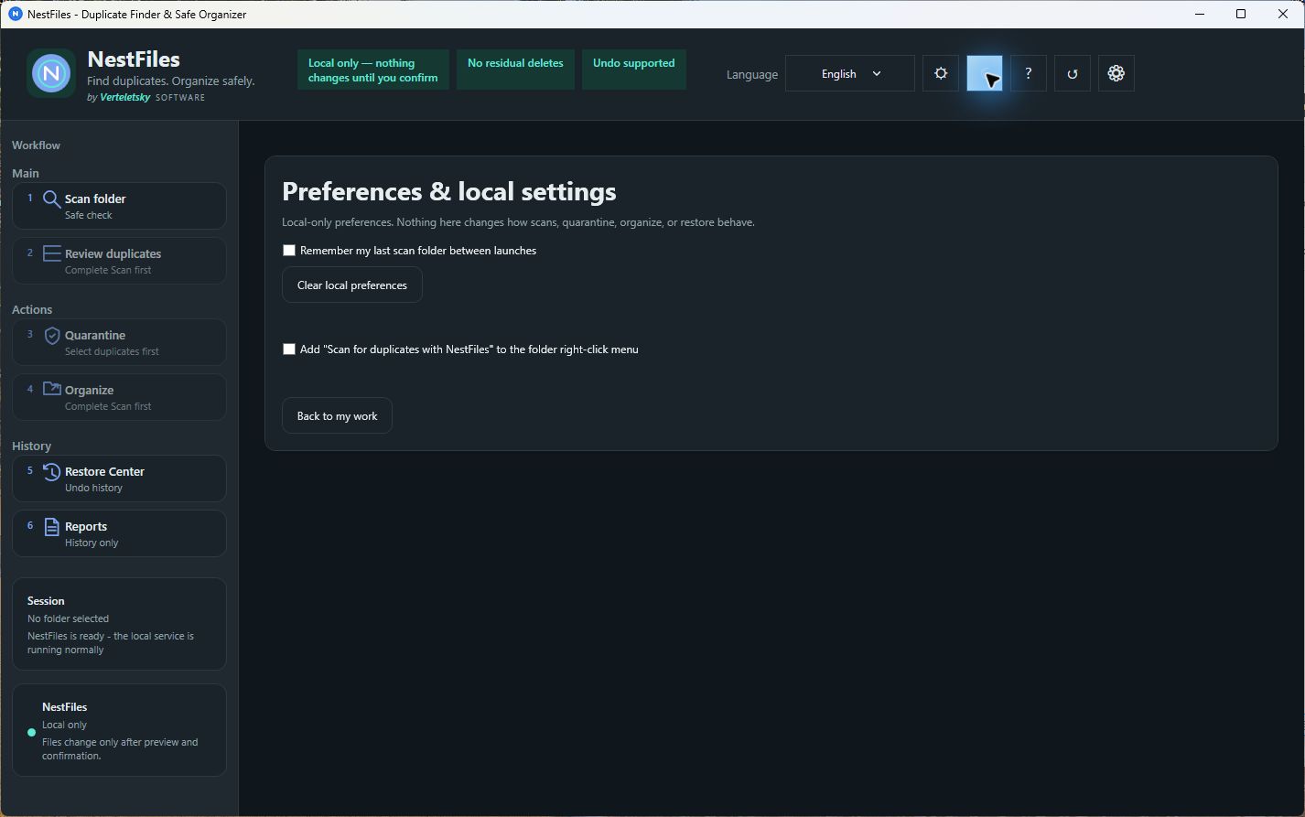This screenshot has height=817, width=1305.
Task: Click the "No residual deletes" badge
Action: (x=515, y=70)
